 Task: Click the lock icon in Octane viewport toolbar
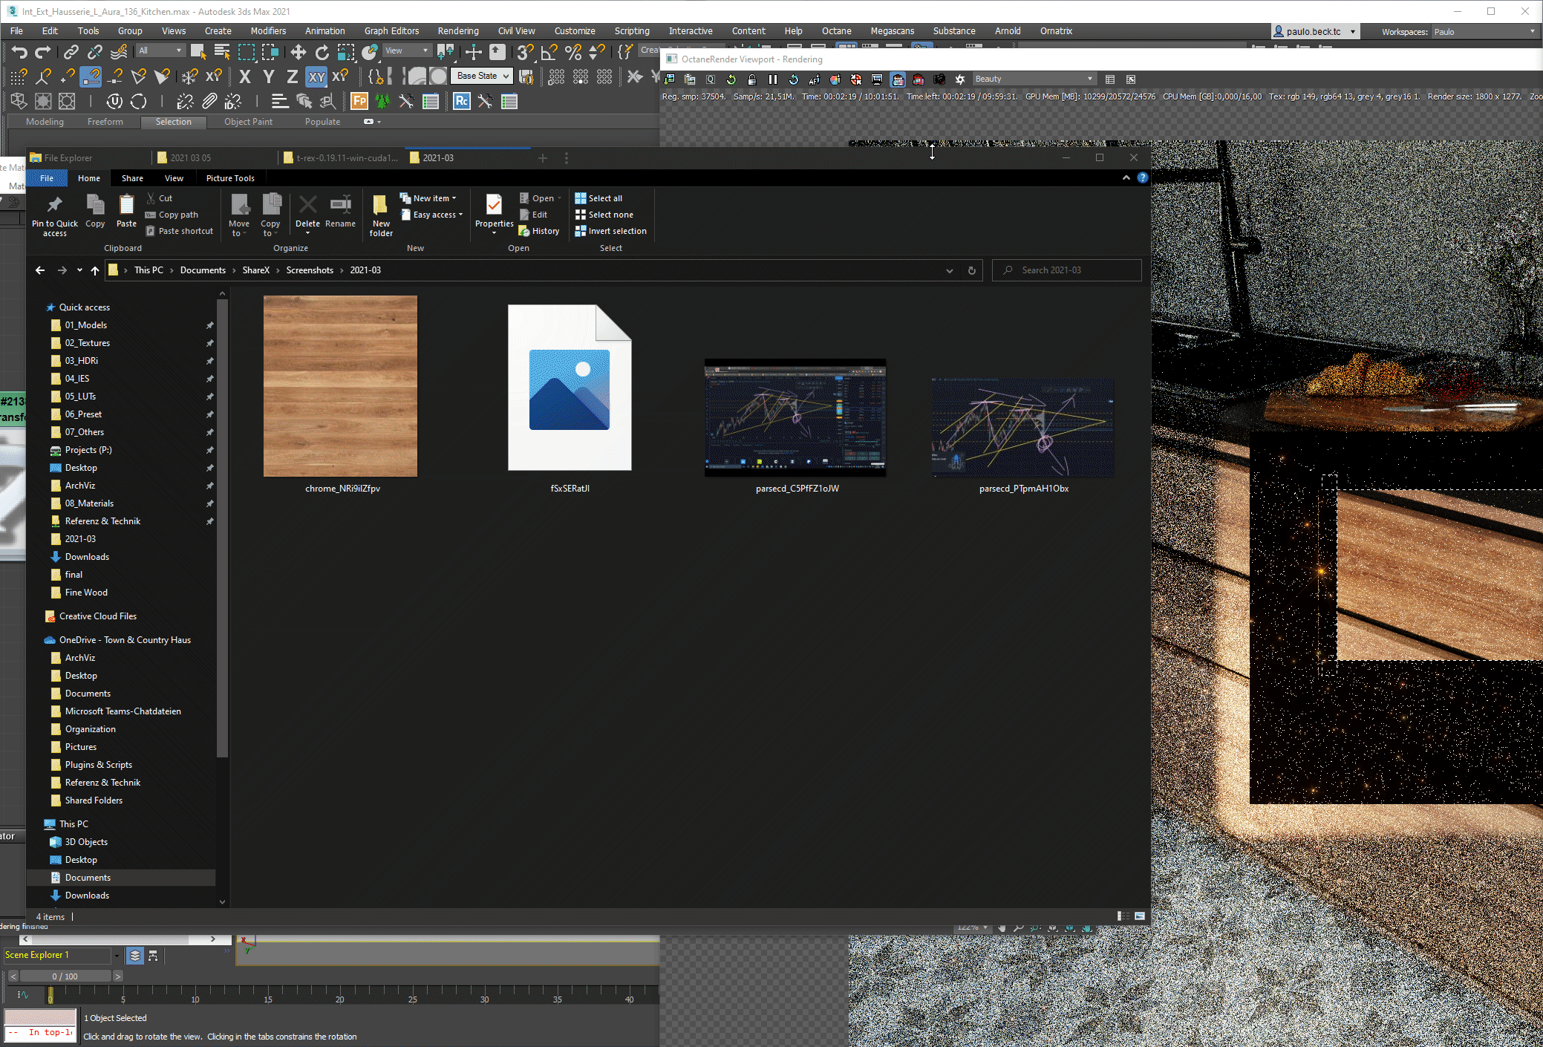pos(752,79)
